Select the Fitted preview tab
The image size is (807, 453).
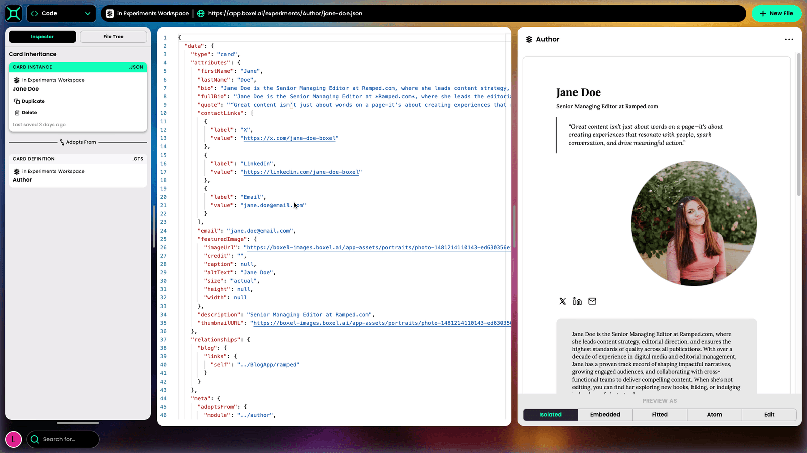pos(659,414)
